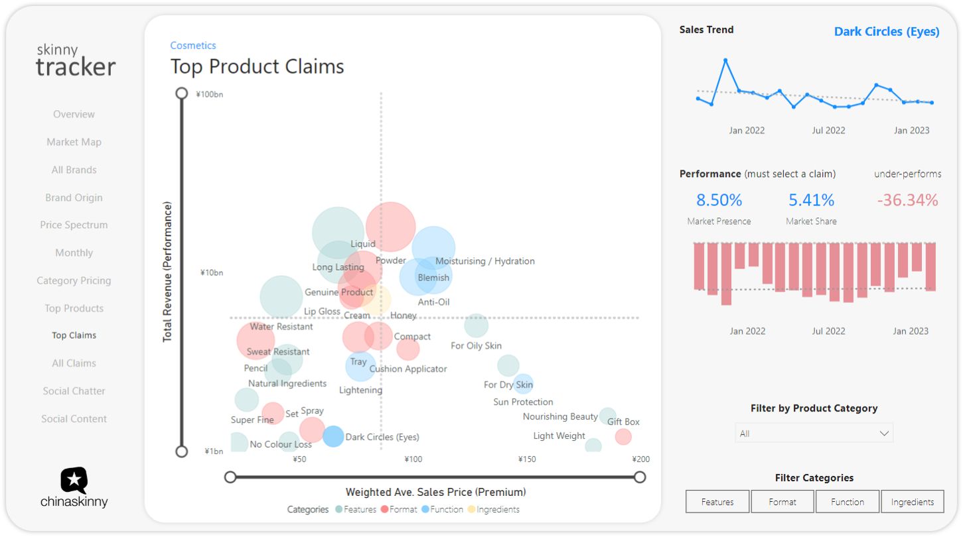Click the Features filter button
Viewport: 963px width, 537px height.
(717, 502)
